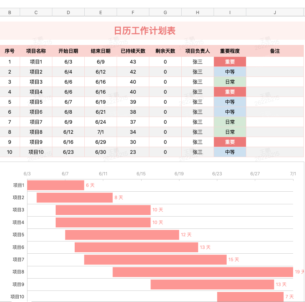Select column F header
Screen dimensions: 305x302
coord(133,13)
